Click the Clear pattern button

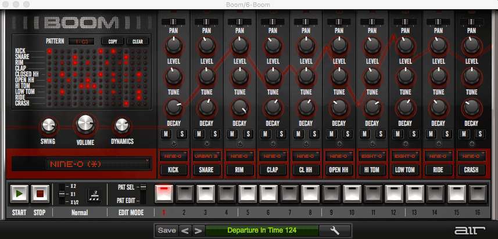(x=138, y=42)
